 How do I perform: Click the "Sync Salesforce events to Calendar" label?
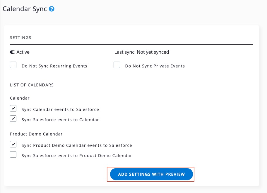tap(60, 120)
